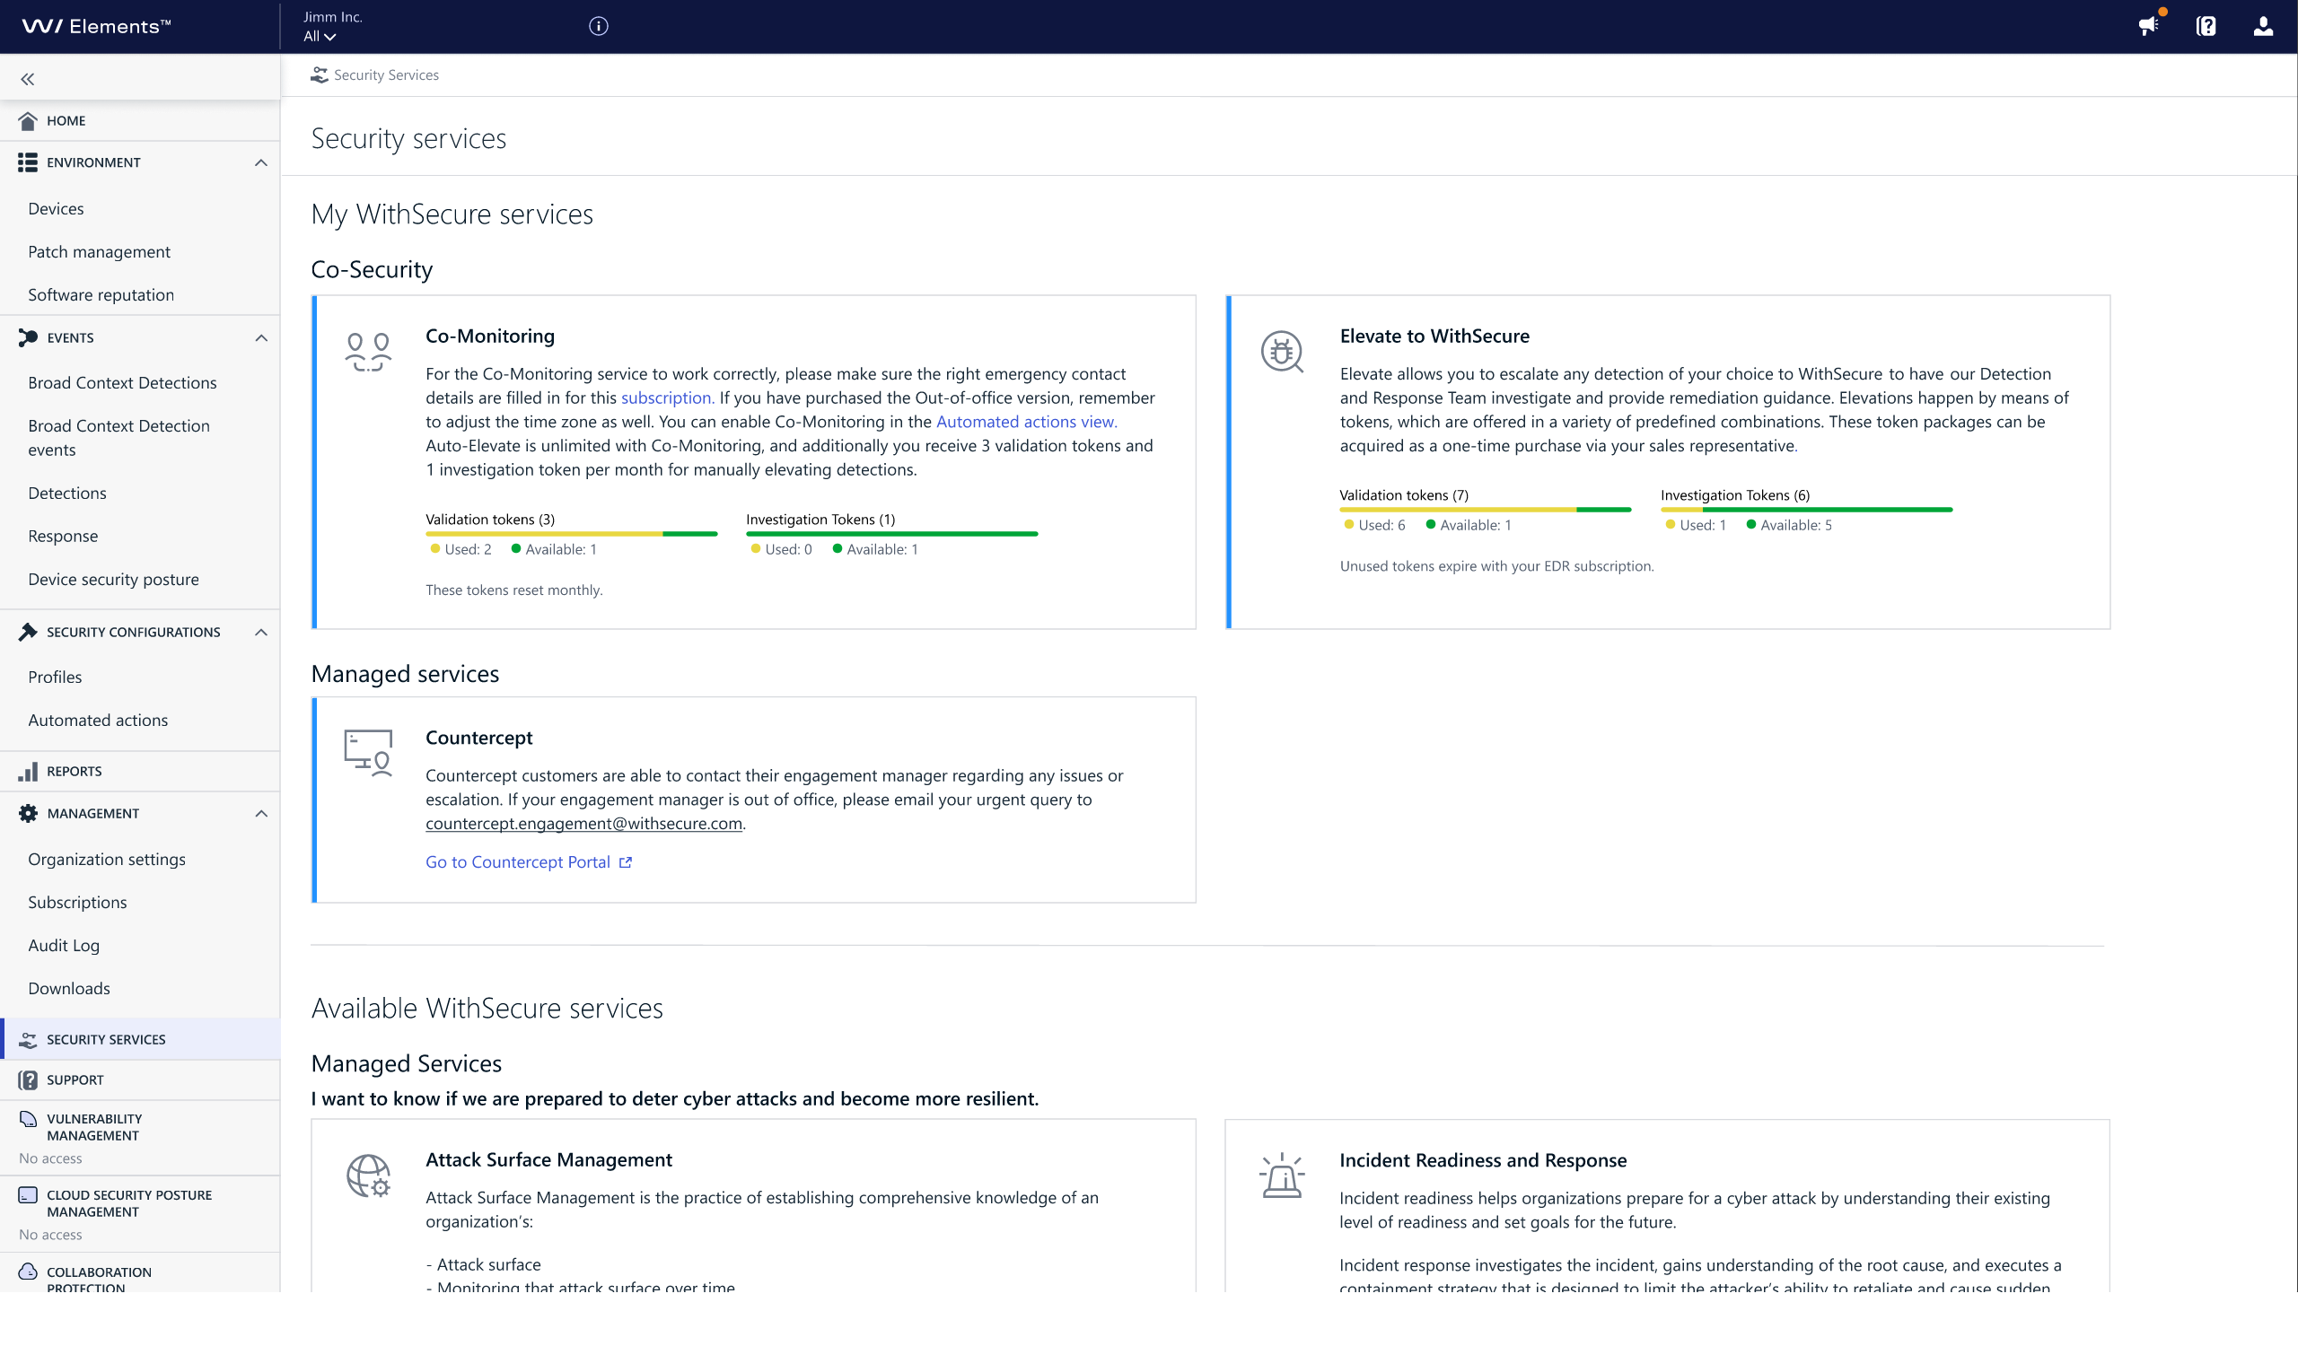Click the Cloud Security Posture Management icon
This screenshot has width=2298, height=1346.
(x=27, y=1194)
